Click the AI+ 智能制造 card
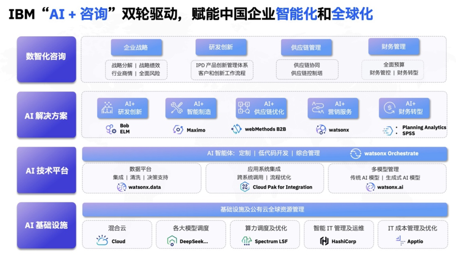The height and width of the screenshot is (257, 456). [191, 108]
